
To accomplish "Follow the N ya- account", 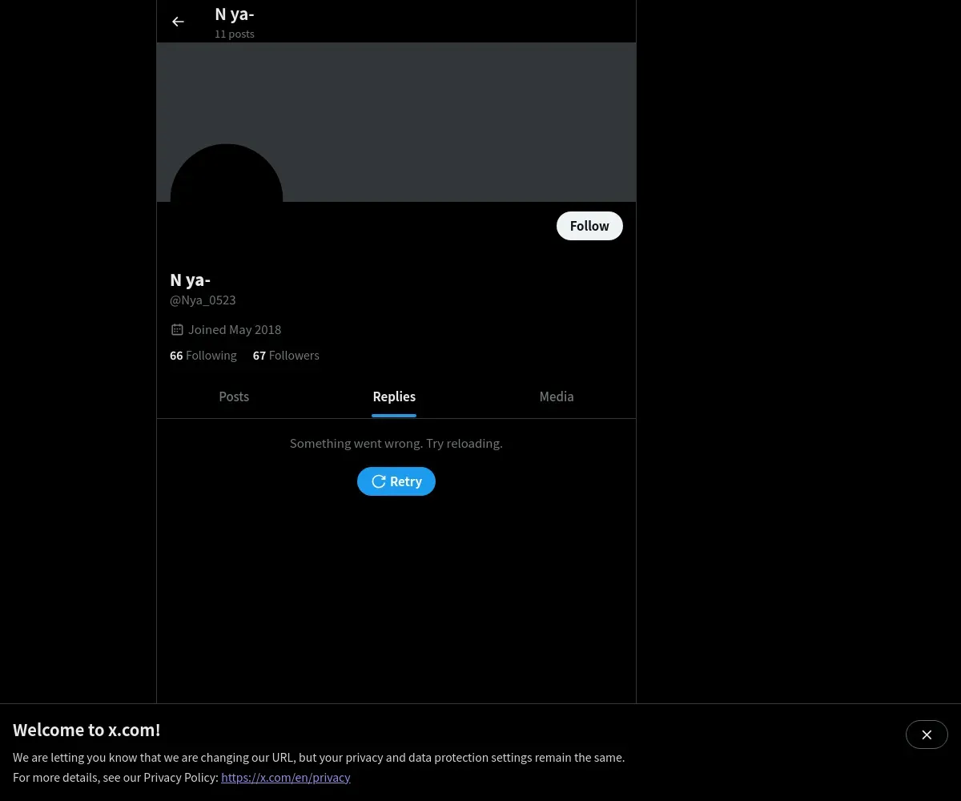I will [589, 226].
